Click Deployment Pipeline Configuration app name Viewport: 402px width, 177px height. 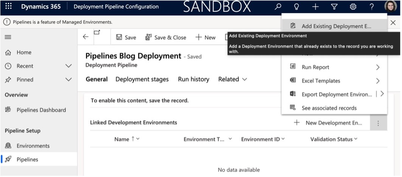(116, 7)
